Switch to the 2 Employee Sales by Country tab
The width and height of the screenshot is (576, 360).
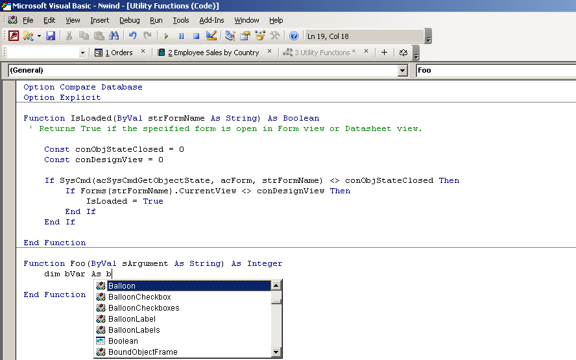(x=208, y=53)
